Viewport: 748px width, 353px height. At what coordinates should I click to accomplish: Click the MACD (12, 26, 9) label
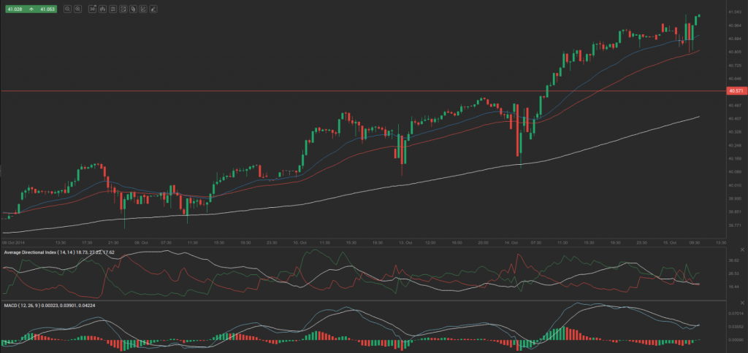[23, 304]
